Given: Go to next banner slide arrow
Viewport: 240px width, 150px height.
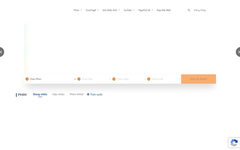Looking at the screenshot, I should tap(238, 52).
